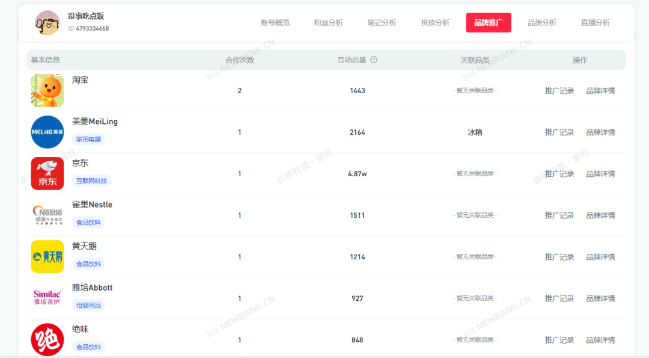This screenshot has width=649, height=358.
Task: Click the 黄天鹅 yellow brand logo
Action: (x=47, y=257)
